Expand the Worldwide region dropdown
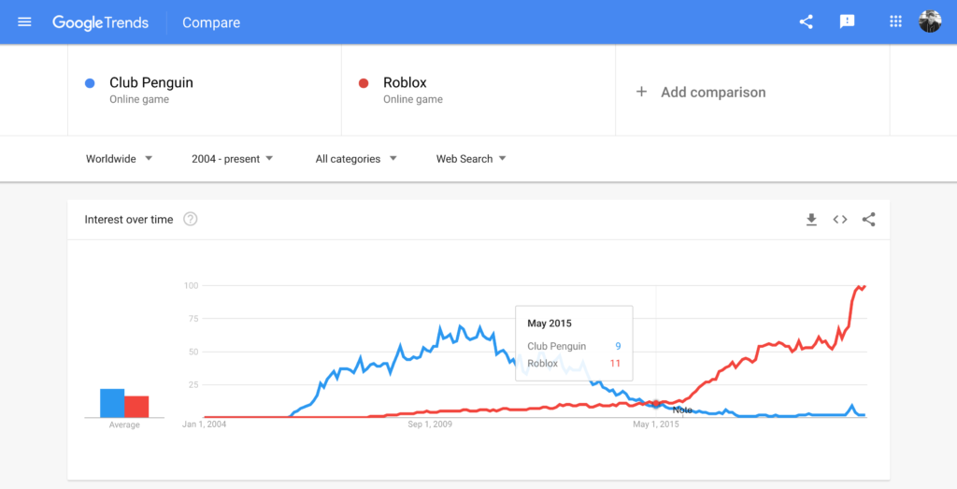 click(119, 159)
